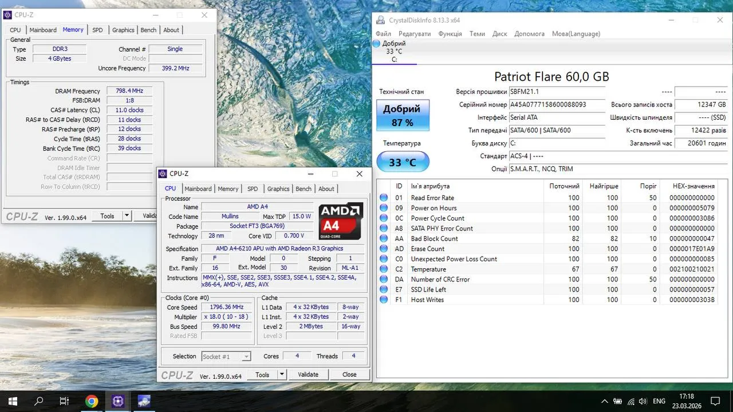733x412 pixels.
Task: Click status circle for Bad Block Count
Action: 384,238
